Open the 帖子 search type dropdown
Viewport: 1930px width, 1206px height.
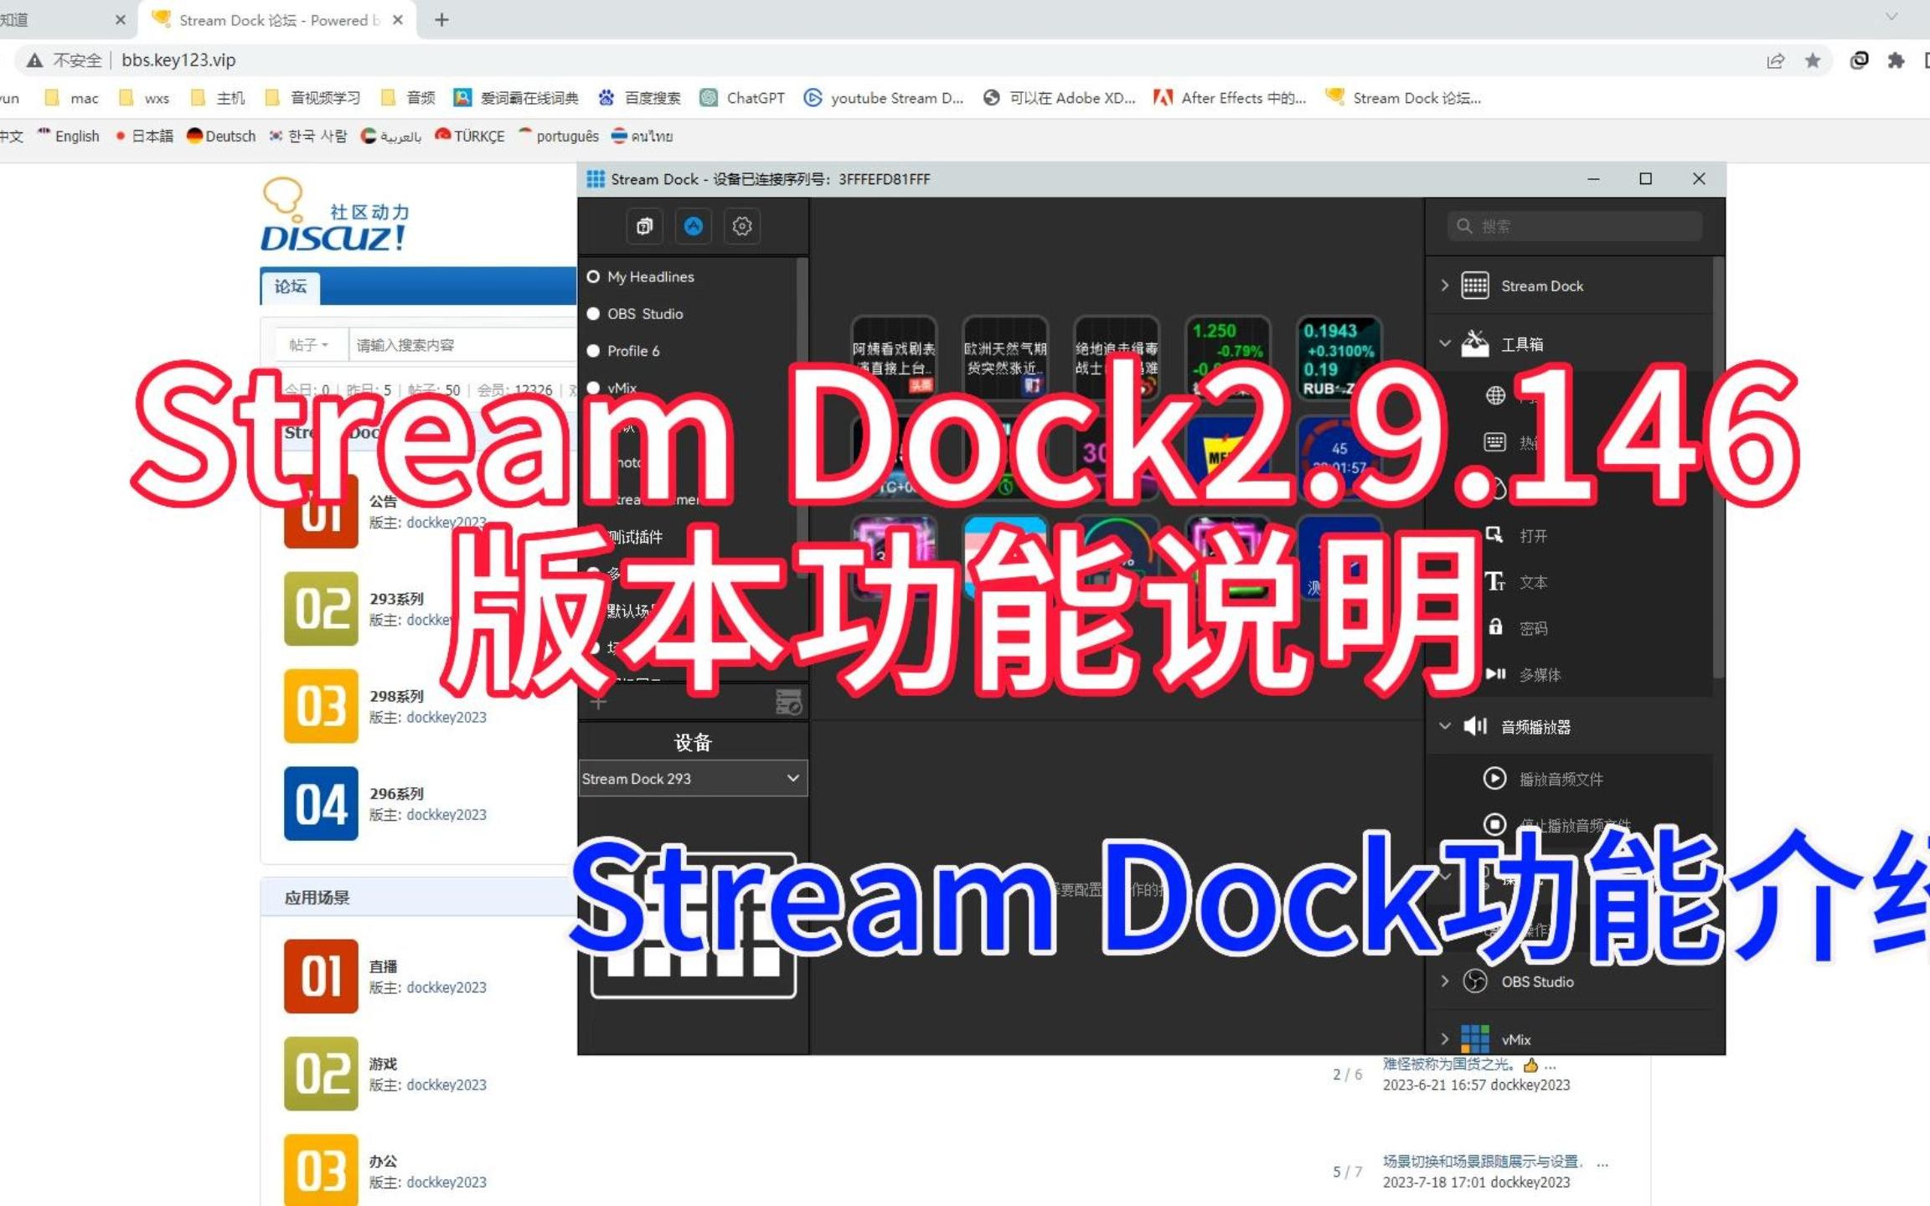coord(309,345)
